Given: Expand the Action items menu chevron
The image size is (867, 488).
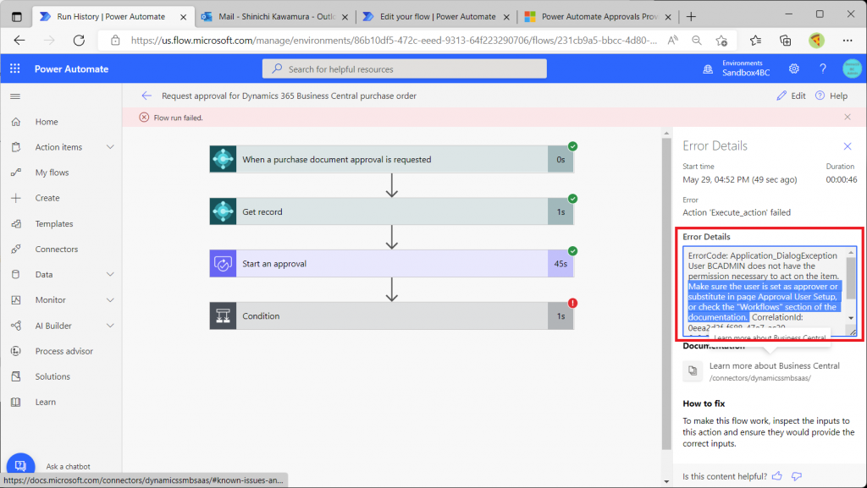Looking at the screenshot, I should point(110,147).
